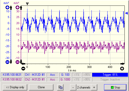Click black plus icon on time axis
Screen dimensions: 129x91
[122, 69]
